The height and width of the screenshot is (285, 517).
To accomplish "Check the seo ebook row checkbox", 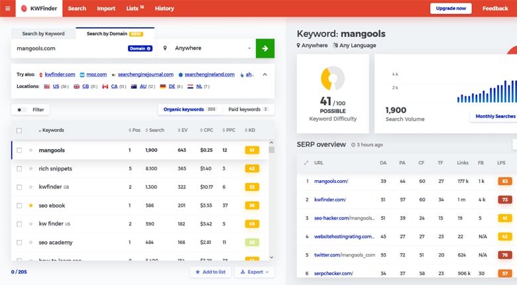I will pos(19,205).
